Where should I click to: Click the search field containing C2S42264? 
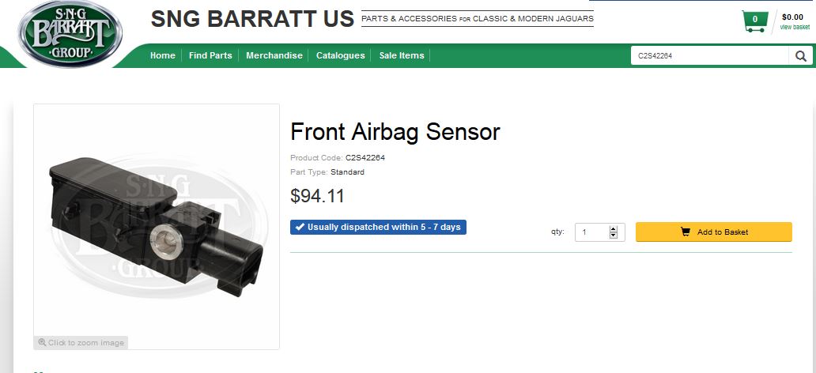[709, 55]
